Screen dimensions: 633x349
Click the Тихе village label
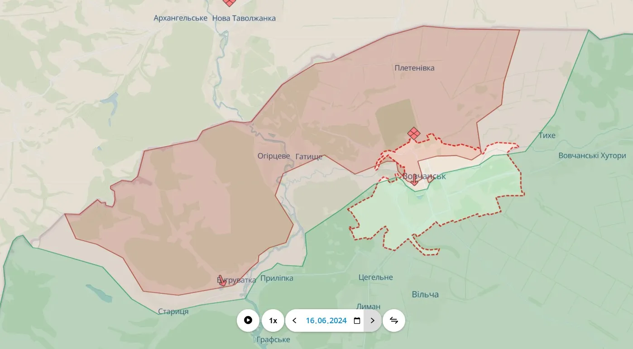click(x=547, y=135)
